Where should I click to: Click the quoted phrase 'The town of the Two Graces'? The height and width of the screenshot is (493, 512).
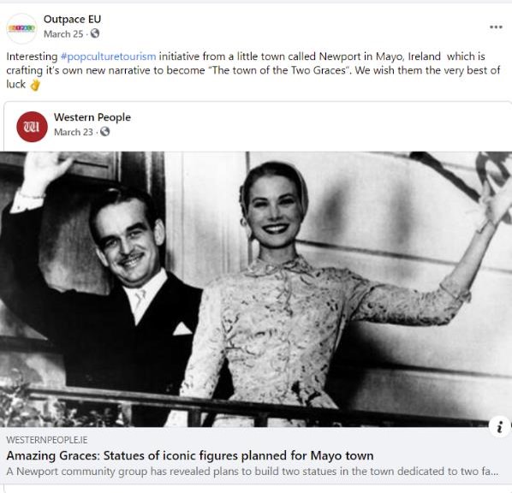click(x=279, y=70)
